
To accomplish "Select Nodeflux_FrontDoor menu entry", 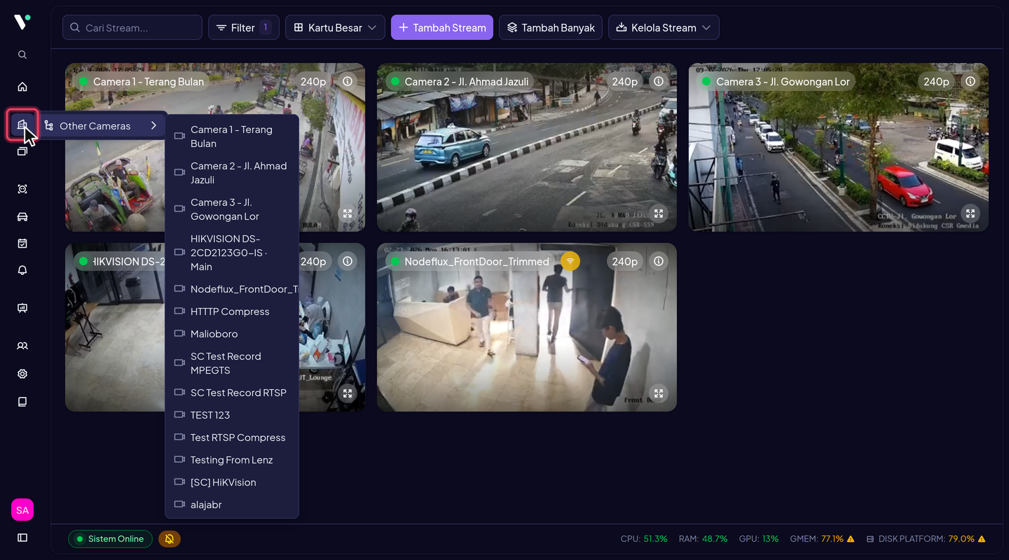I will click(232, 289).
